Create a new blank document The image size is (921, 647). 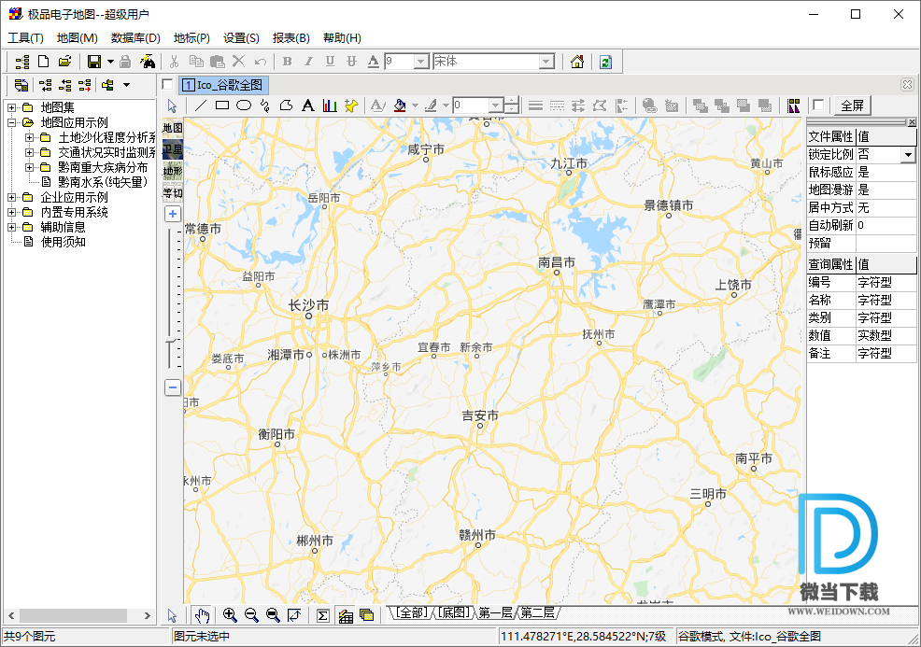coord(44,61)
